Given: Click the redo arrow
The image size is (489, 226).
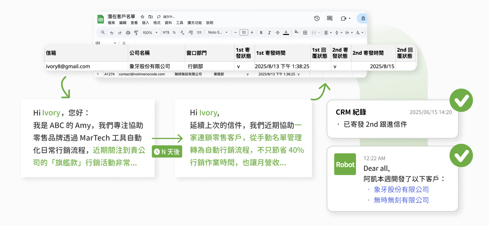Looking at the screenshot, I should pyautogui.click(x=120, y=33).
